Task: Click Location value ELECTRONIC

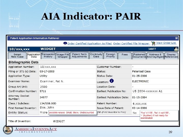Action: coord(140,81)
